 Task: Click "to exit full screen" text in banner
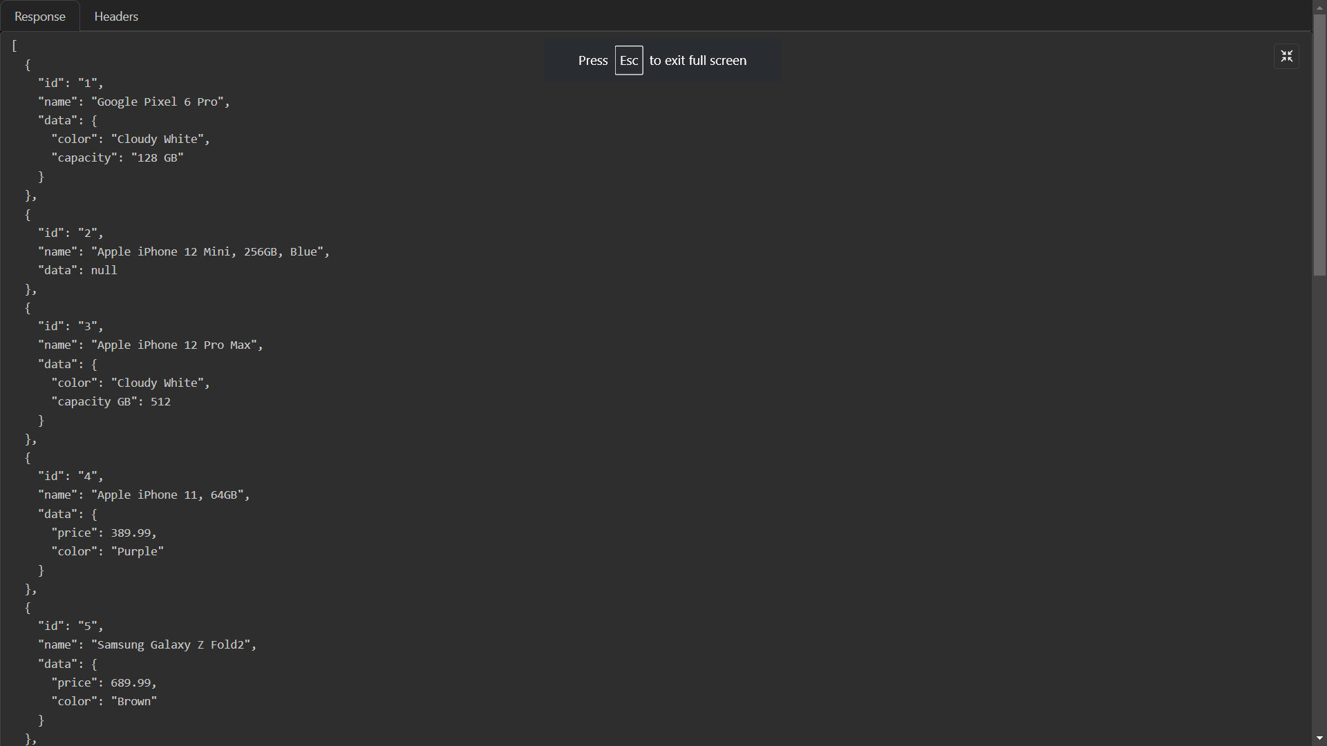point(697,61)
